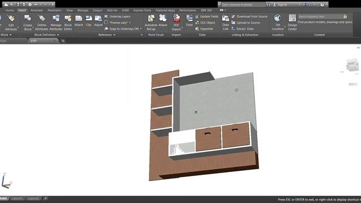Viewport: 361px width, 203px height.
Task: Open the Create Block dropdown arrow
Action: (x=33, y=28)
